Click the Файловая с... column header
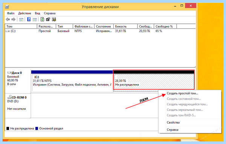This screenshot has height=144, width=226. (x=84, y=26)
